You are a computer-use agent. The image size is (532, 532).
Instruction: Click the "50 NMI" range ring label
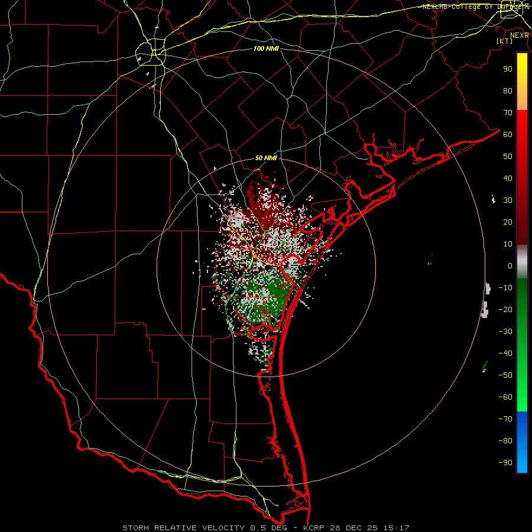click(x=266, y=158)
